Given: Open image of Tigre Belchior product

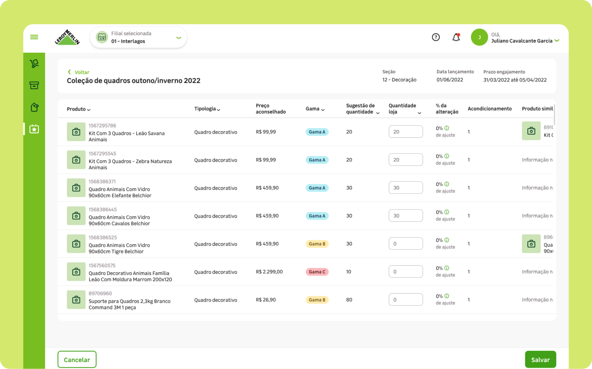Looking at the screenshot, I should coord(76,244).
